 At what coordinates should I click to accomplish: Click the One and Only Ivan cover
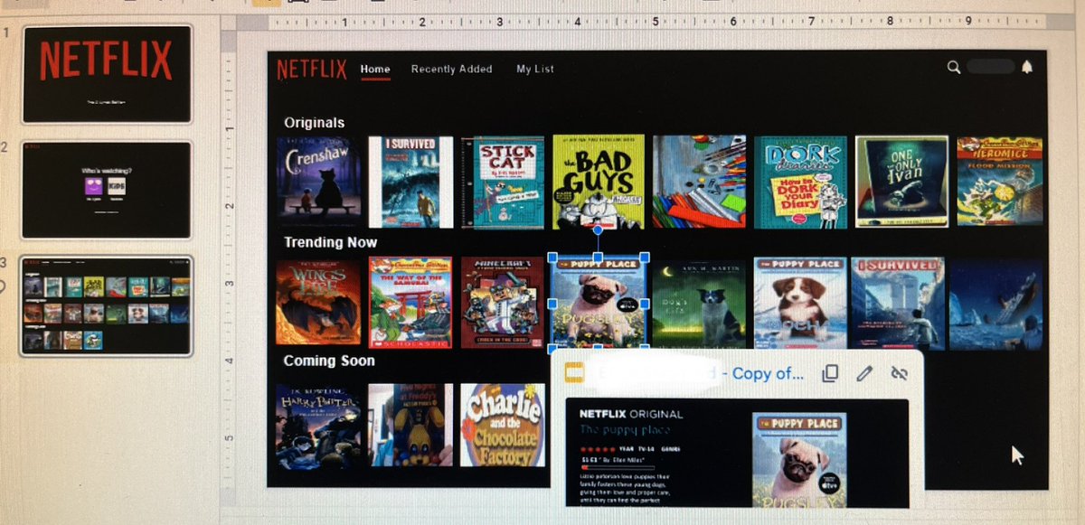pos(901,182)
